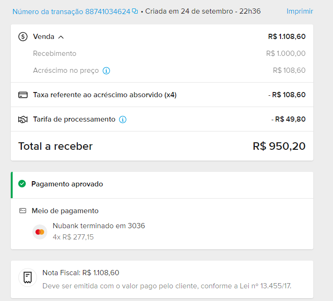
Task: Click the Meio de pagamento card icon
Action: click(x=22, y=211)
